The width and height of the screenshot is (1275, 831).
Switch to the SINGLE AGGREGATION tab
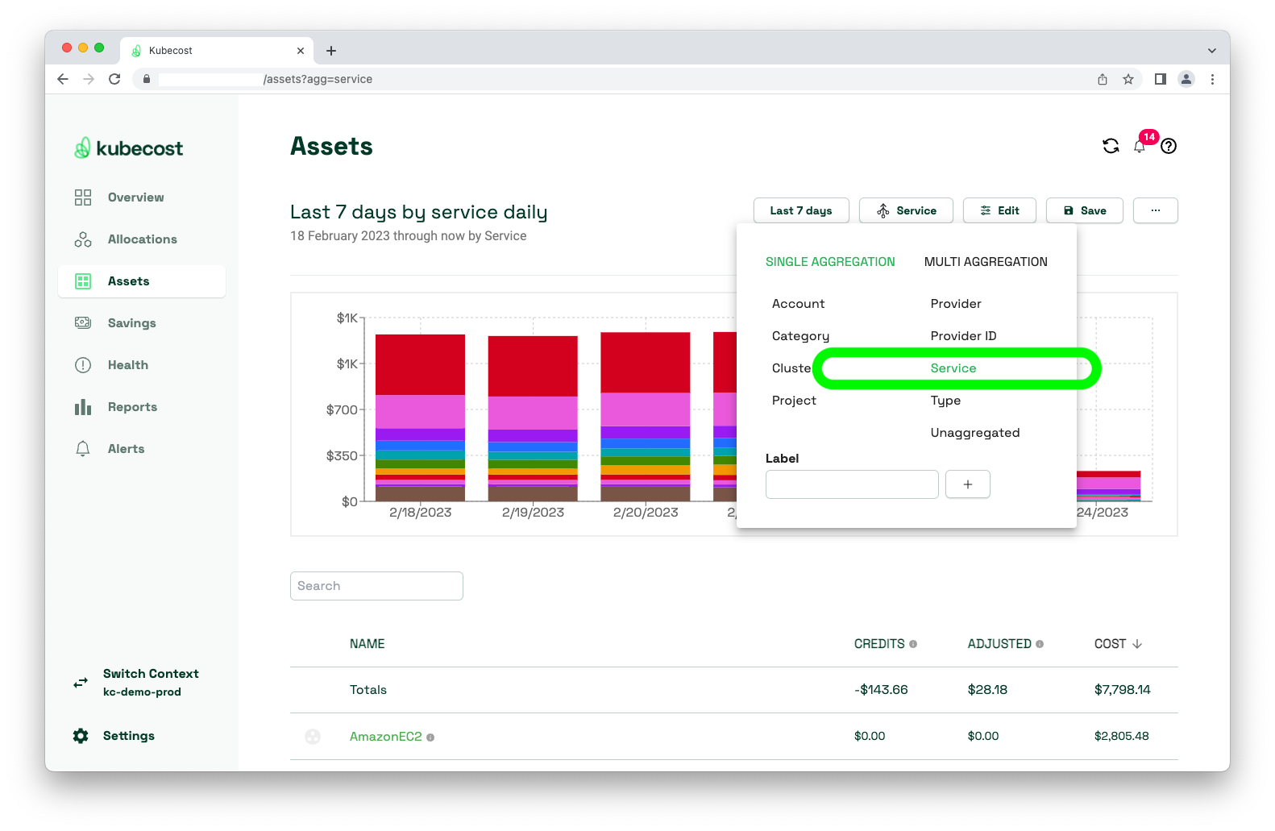830,262
